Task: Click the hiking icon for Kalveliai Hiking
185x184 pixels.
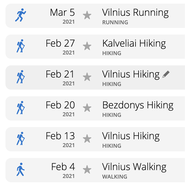Action: click(21, 46)
